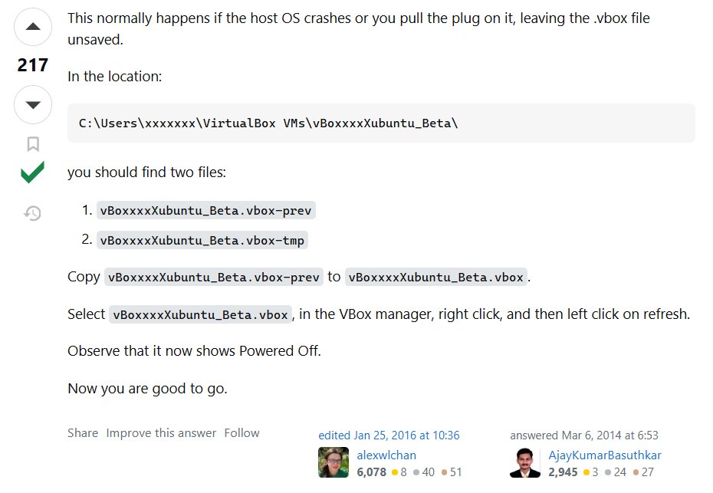Click the green accepted answer checkmark
This screenshot has height=493, width=713.
[32, 174]
